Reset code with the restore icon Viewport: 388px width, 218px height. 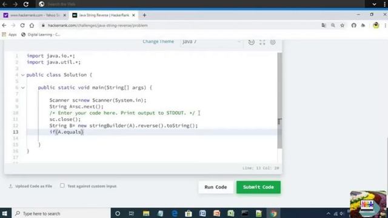pyautogui.click(x=251, y=42)
